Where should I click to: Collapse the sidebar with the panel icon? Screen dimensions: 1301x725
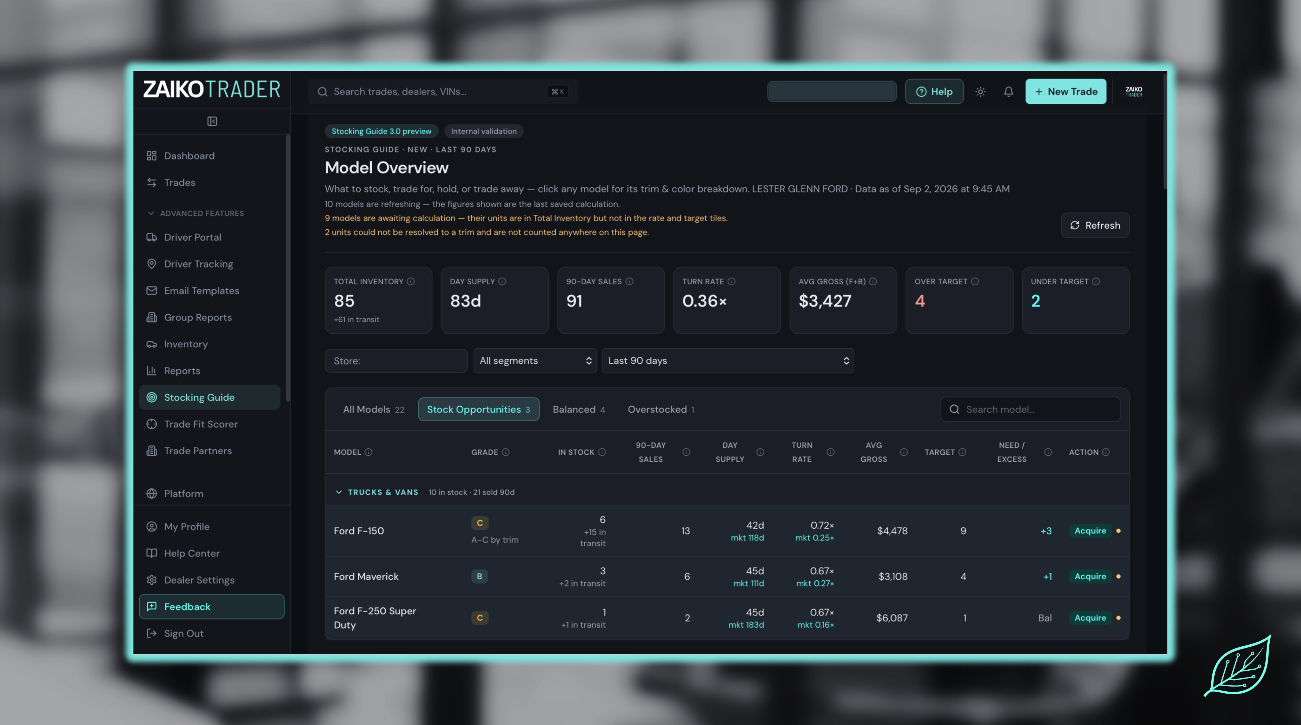click(x=212, y=121)
